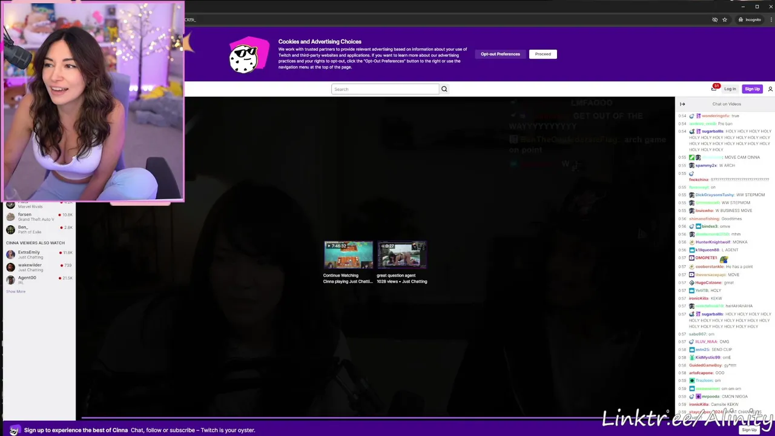Image resolution: width=775 pixels, height=436 pixels.
Task: Click the bottom banner Twitch mascot icon
Action: pos(13,431)
